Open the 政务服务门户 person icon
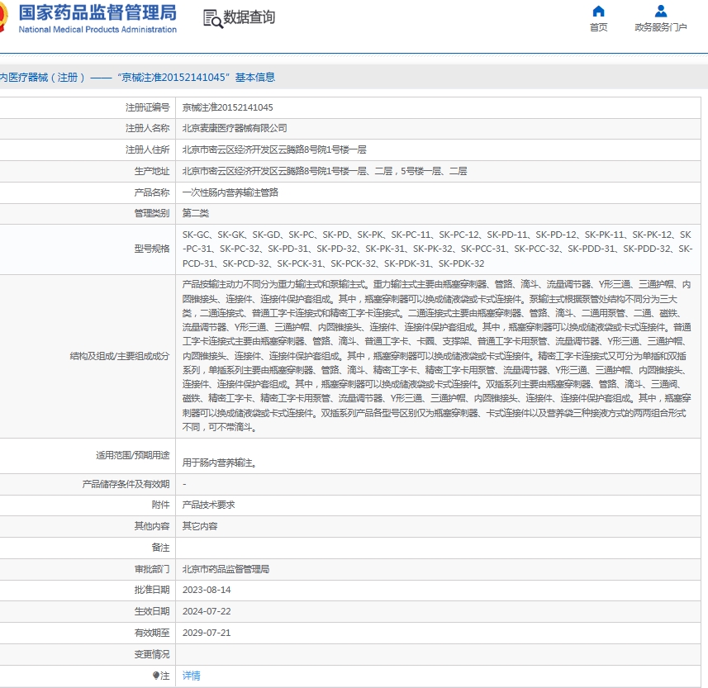 coord(661,11)
